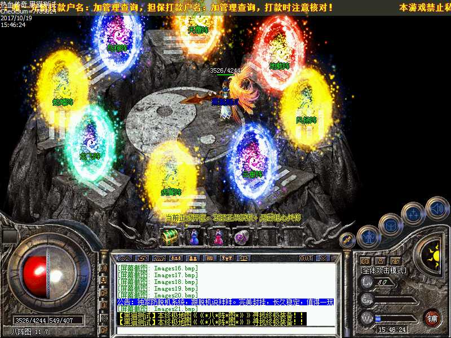This screenshot has height=338, width=451.
Task: Enter the 蛇蟠阵 yellow portal
Action: click(62, 88)
